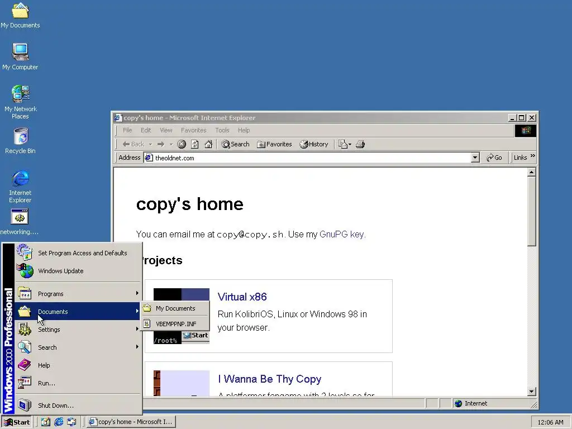Image resolution: width=572 pixels, height=429 pixels.
Task: Open the I Wanna Be Thy Copy link
Action: (270, 379)
